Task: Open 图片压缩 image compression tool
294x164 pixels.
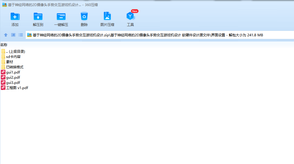Action: tap(107, 19)
